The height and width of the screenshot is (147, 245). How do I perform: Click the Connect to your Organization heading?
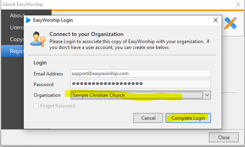(86, 34)
